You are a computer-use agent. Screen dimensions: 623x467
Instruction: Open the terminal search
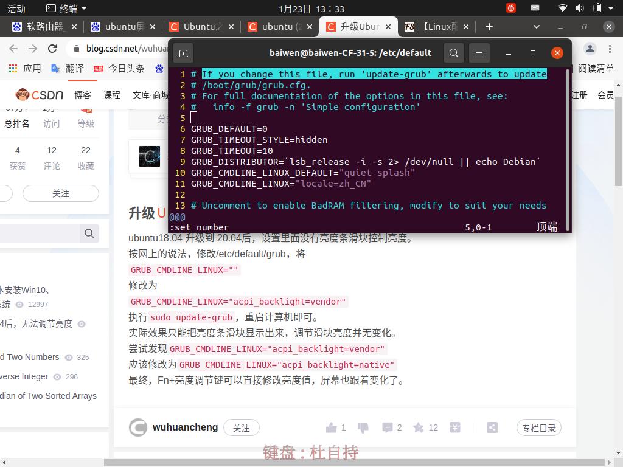click(453, 53)
